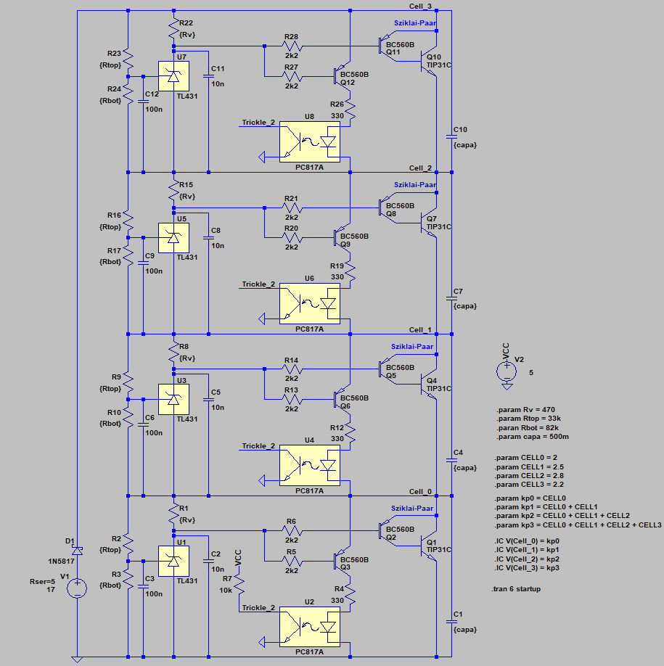
Task: Click transistor Q6 symbol
Action: [342, 399]
